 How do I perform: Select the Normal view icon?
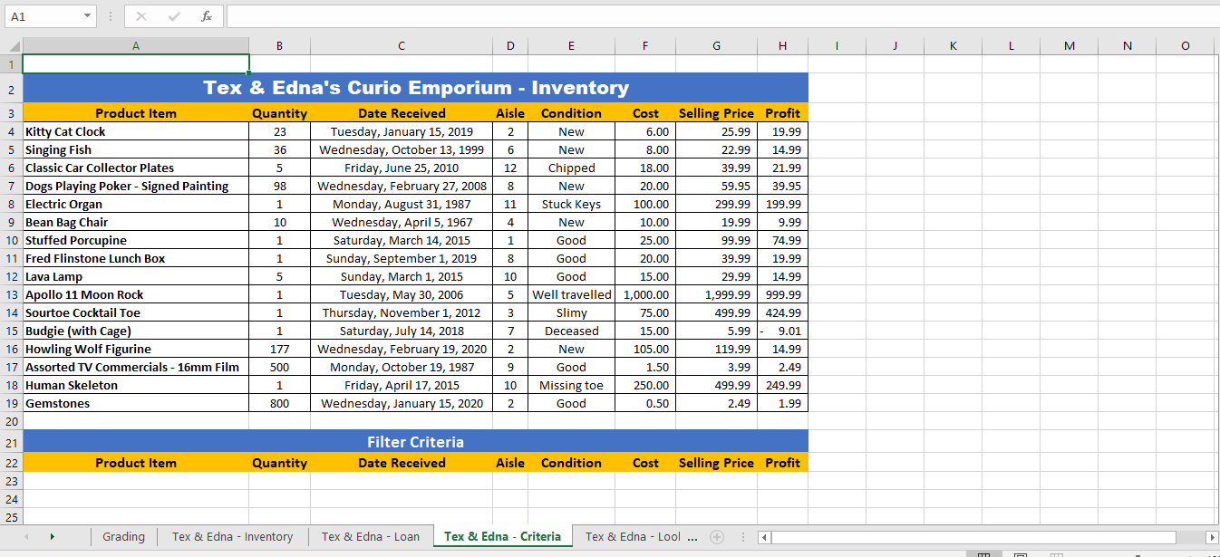[983, 552]
